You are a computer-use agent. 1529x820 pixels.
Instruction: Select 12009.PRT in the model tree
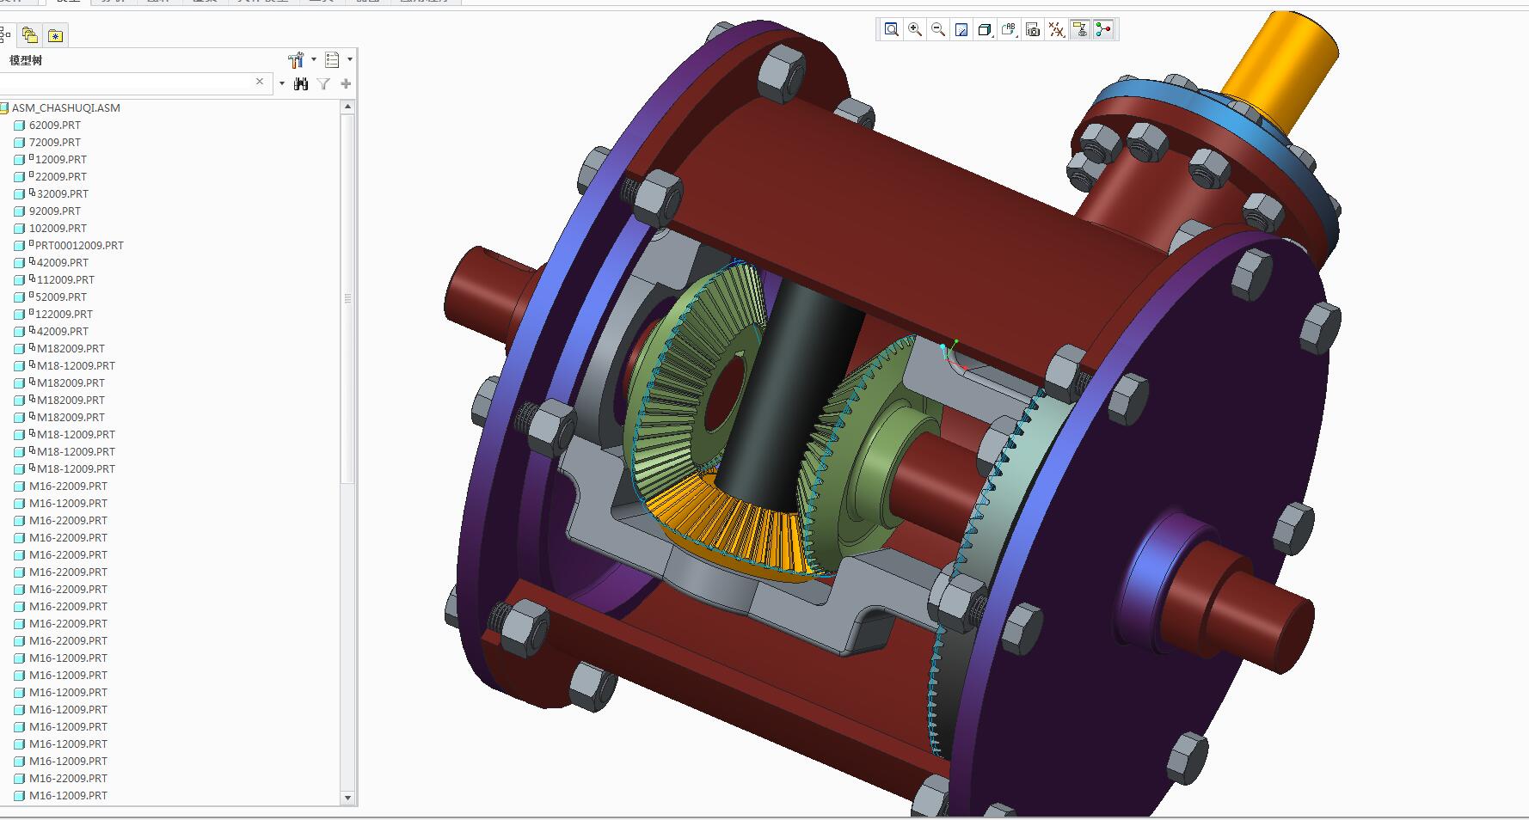[x=60, y=159]
